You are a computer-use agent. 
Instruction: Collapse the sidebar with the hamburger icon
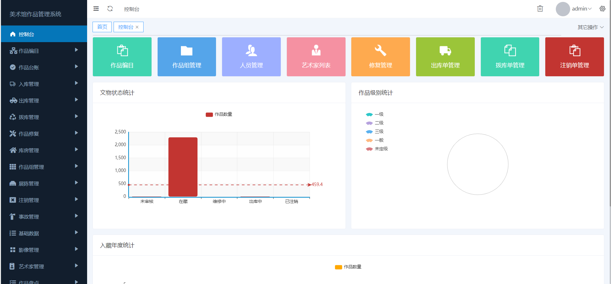coord(96,9)
